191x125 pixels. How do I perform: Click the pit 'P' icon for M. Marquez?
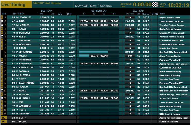[2, 17]
